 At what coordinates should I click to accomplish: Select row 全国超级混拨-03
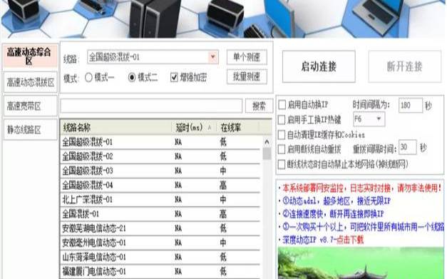tap(160, 171)
